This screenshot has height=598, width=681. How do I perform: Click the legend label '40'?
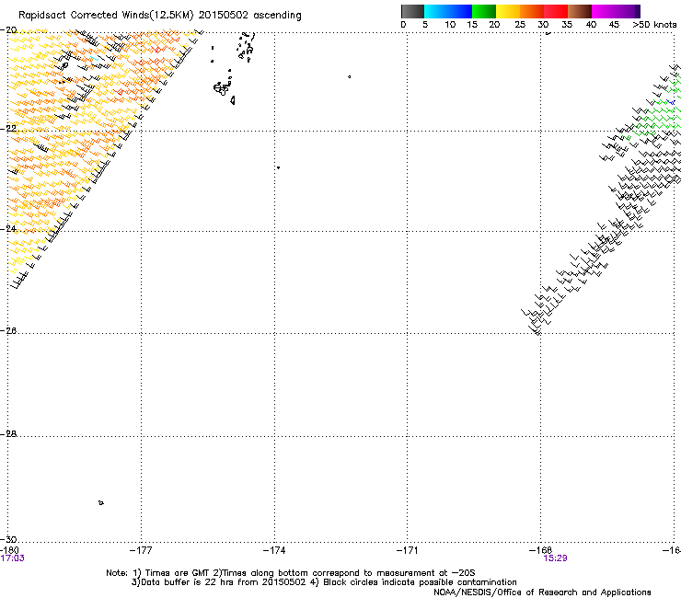[x=591, y=25]
